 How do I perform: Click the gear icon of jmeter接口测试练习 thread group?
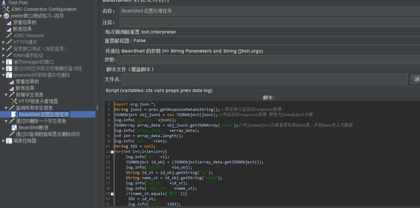point(7,16)
